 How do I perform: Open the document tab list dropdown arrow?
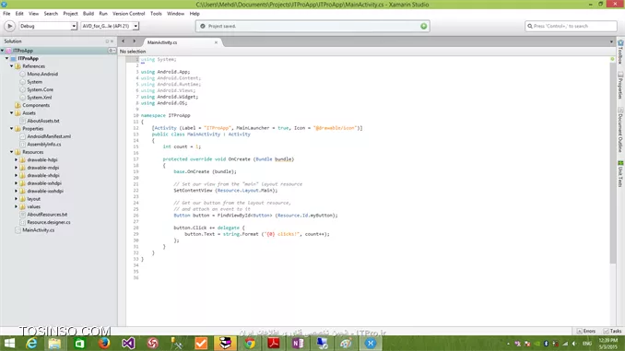(x=611, y=41)
